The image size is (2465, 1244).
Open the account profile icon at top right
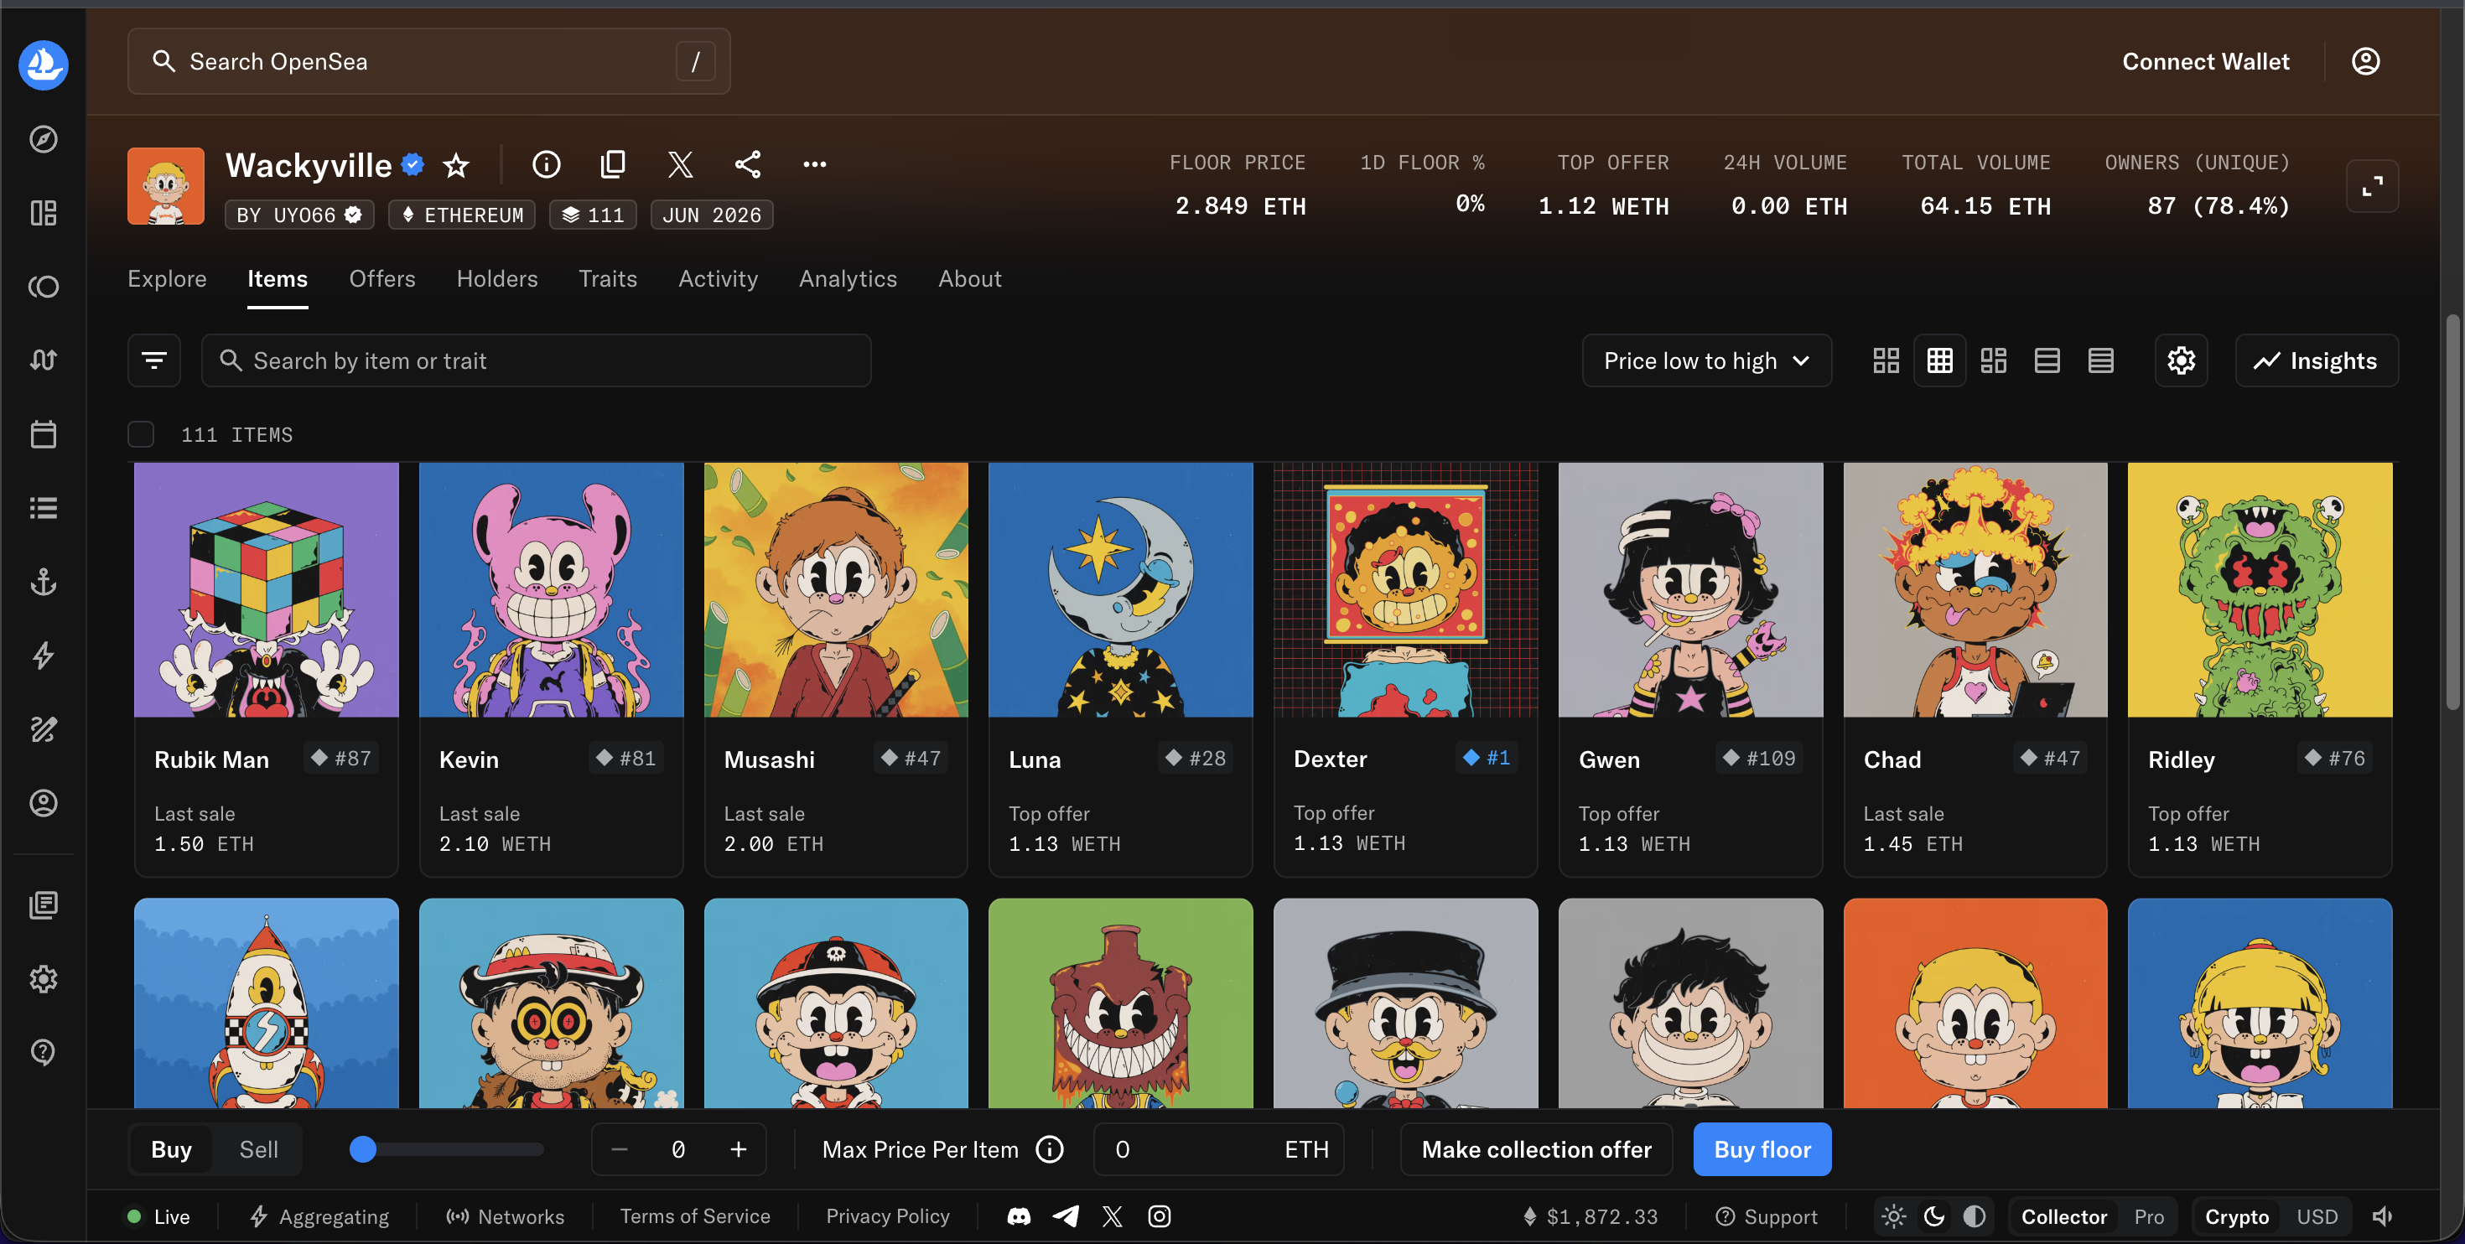2365,61
